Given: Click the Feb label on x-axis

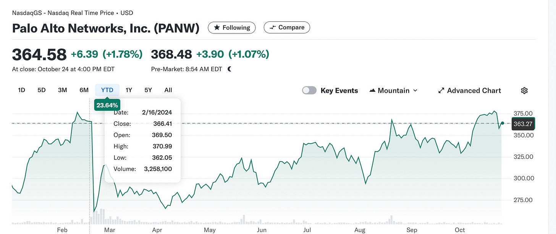Looking at the screenshot, I should [62, 230].
